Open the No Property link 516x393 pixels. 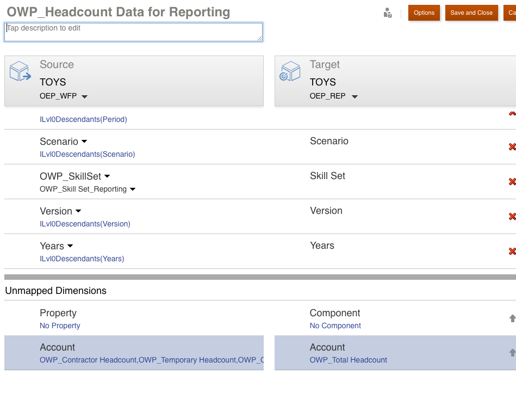[60, 326]
